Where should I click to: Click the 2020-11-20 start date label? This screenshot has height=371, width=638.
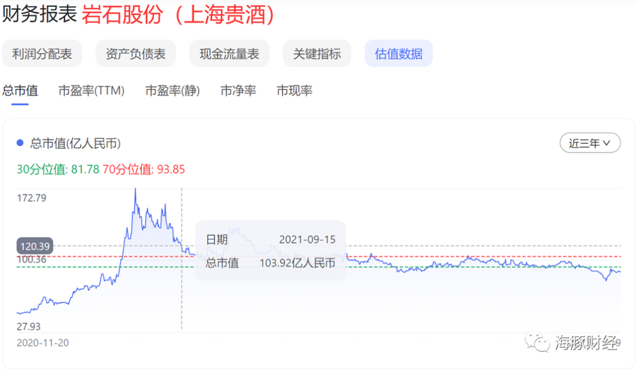(43, 343)
